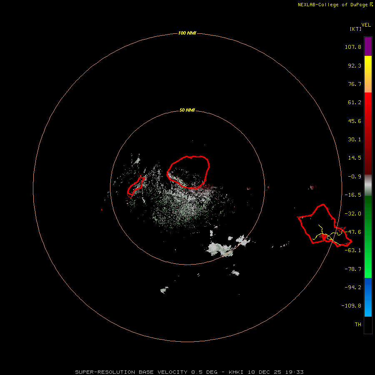Click the -47.6 velocity scale value
375x375 pixels.
tap(353, 232)
